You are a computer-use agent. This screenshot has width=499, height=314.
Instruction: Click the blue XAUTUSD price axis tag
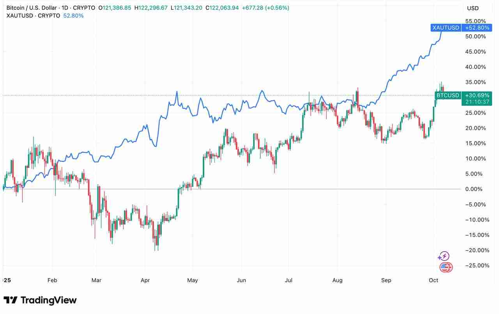(x=446, y=28)
